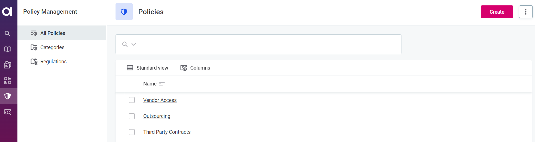Open the book icon in left rail

(x=7, y=49)
